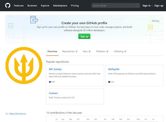166x122 pixels.
Task: Open the Features menu item
Action: [x=19, y=6]
